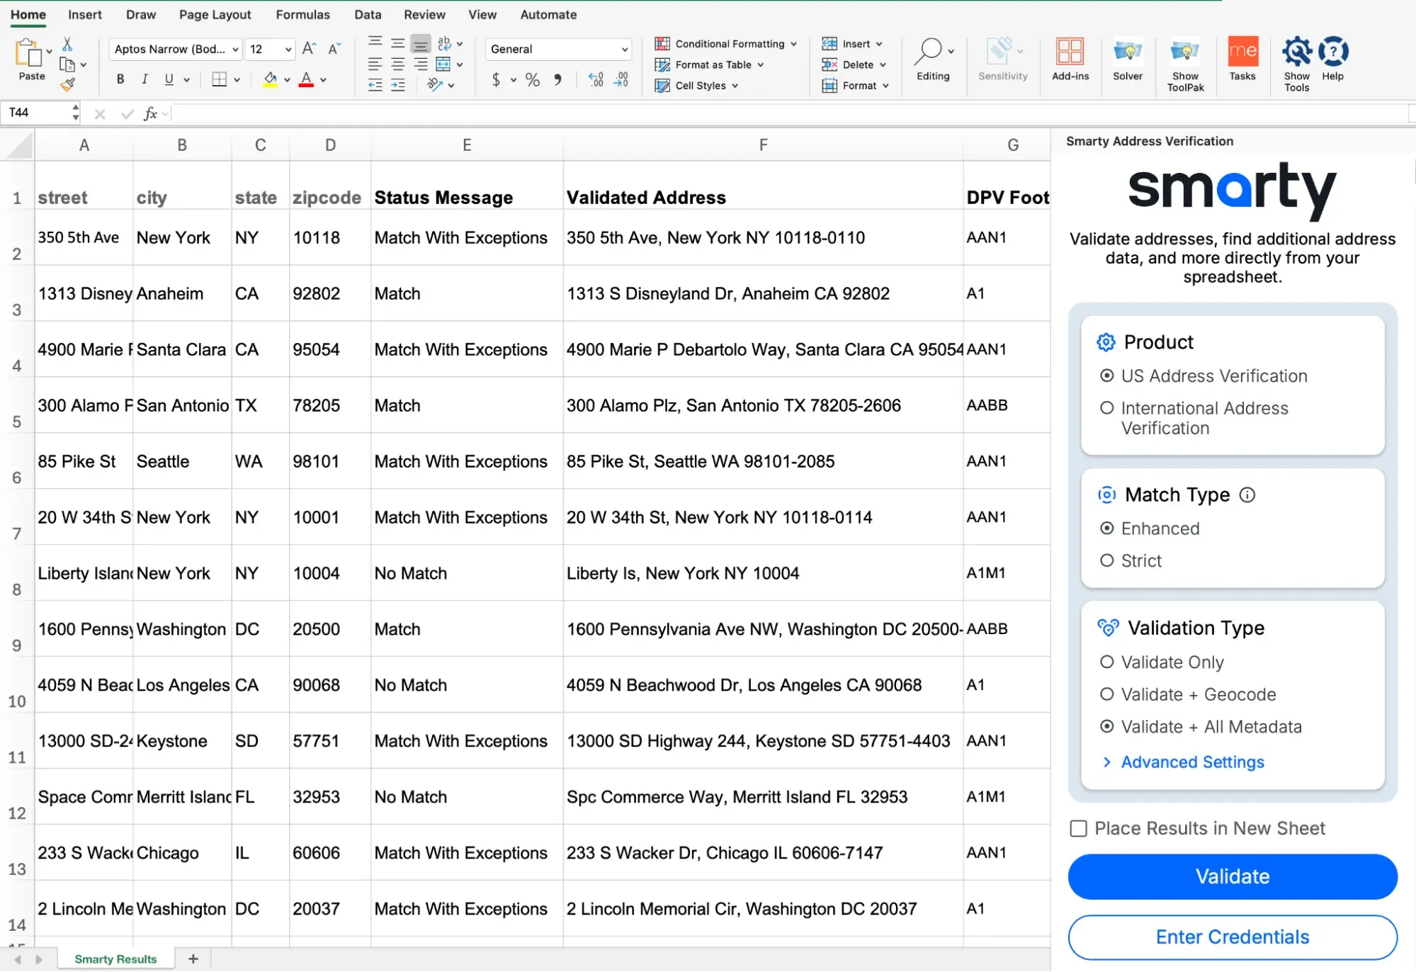The height and width of the screenshot is (972, 1416).
Task: Open the Add-ins gallery
Action: (x=1070, y=59)
